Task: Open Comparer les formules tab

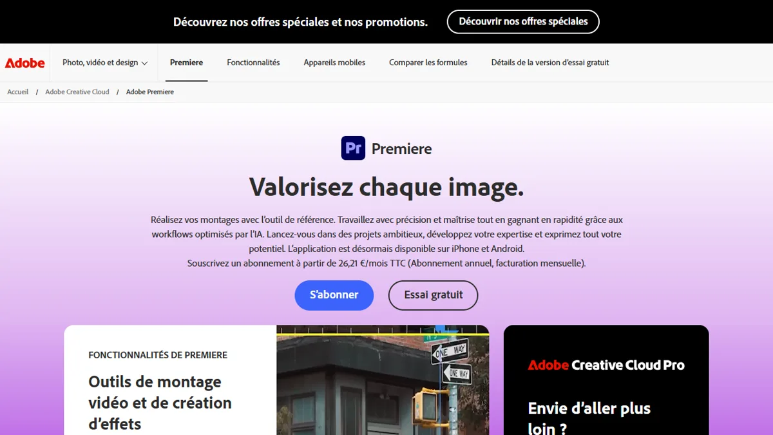Action: click(x=428, y=63)
